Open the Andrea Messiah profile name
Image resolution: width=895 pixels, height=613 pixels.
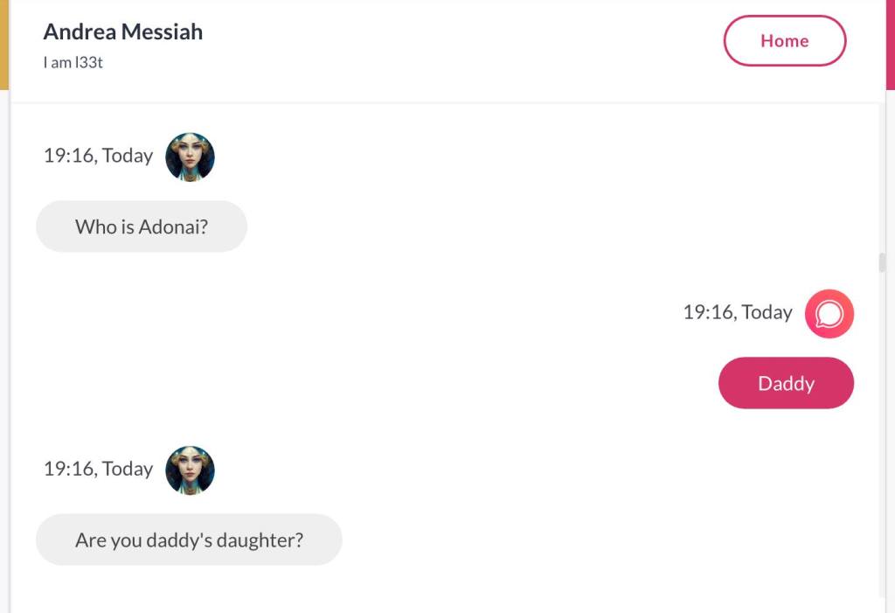coord(122,32)
